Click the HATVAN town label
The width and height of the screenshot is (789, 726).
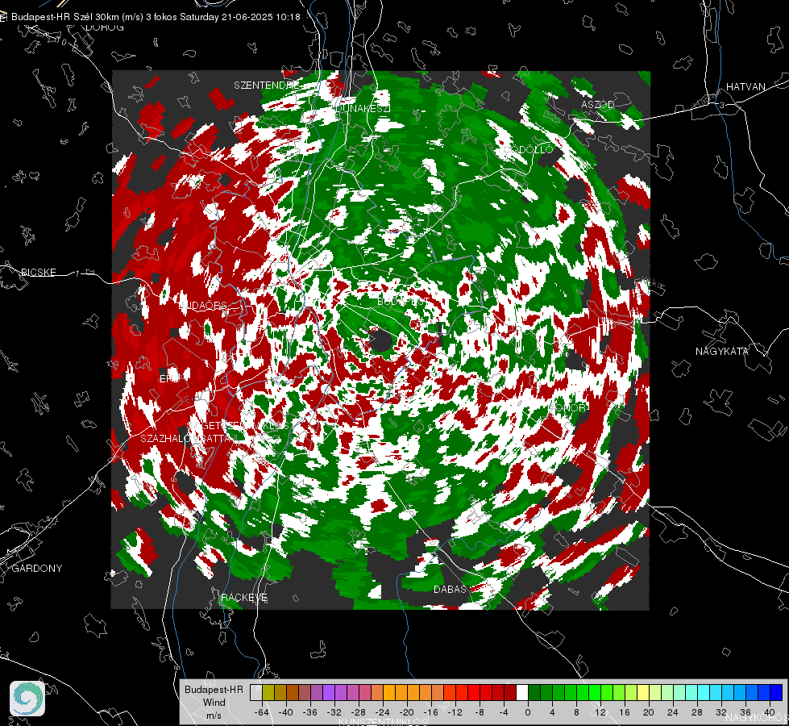[745, 86]
